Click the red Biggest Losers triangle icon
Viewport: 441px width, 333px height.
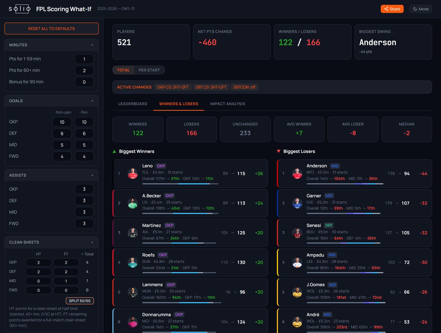[279, 151]
